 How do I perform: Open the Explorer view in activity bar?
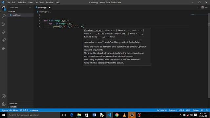(x=4, y=9)
